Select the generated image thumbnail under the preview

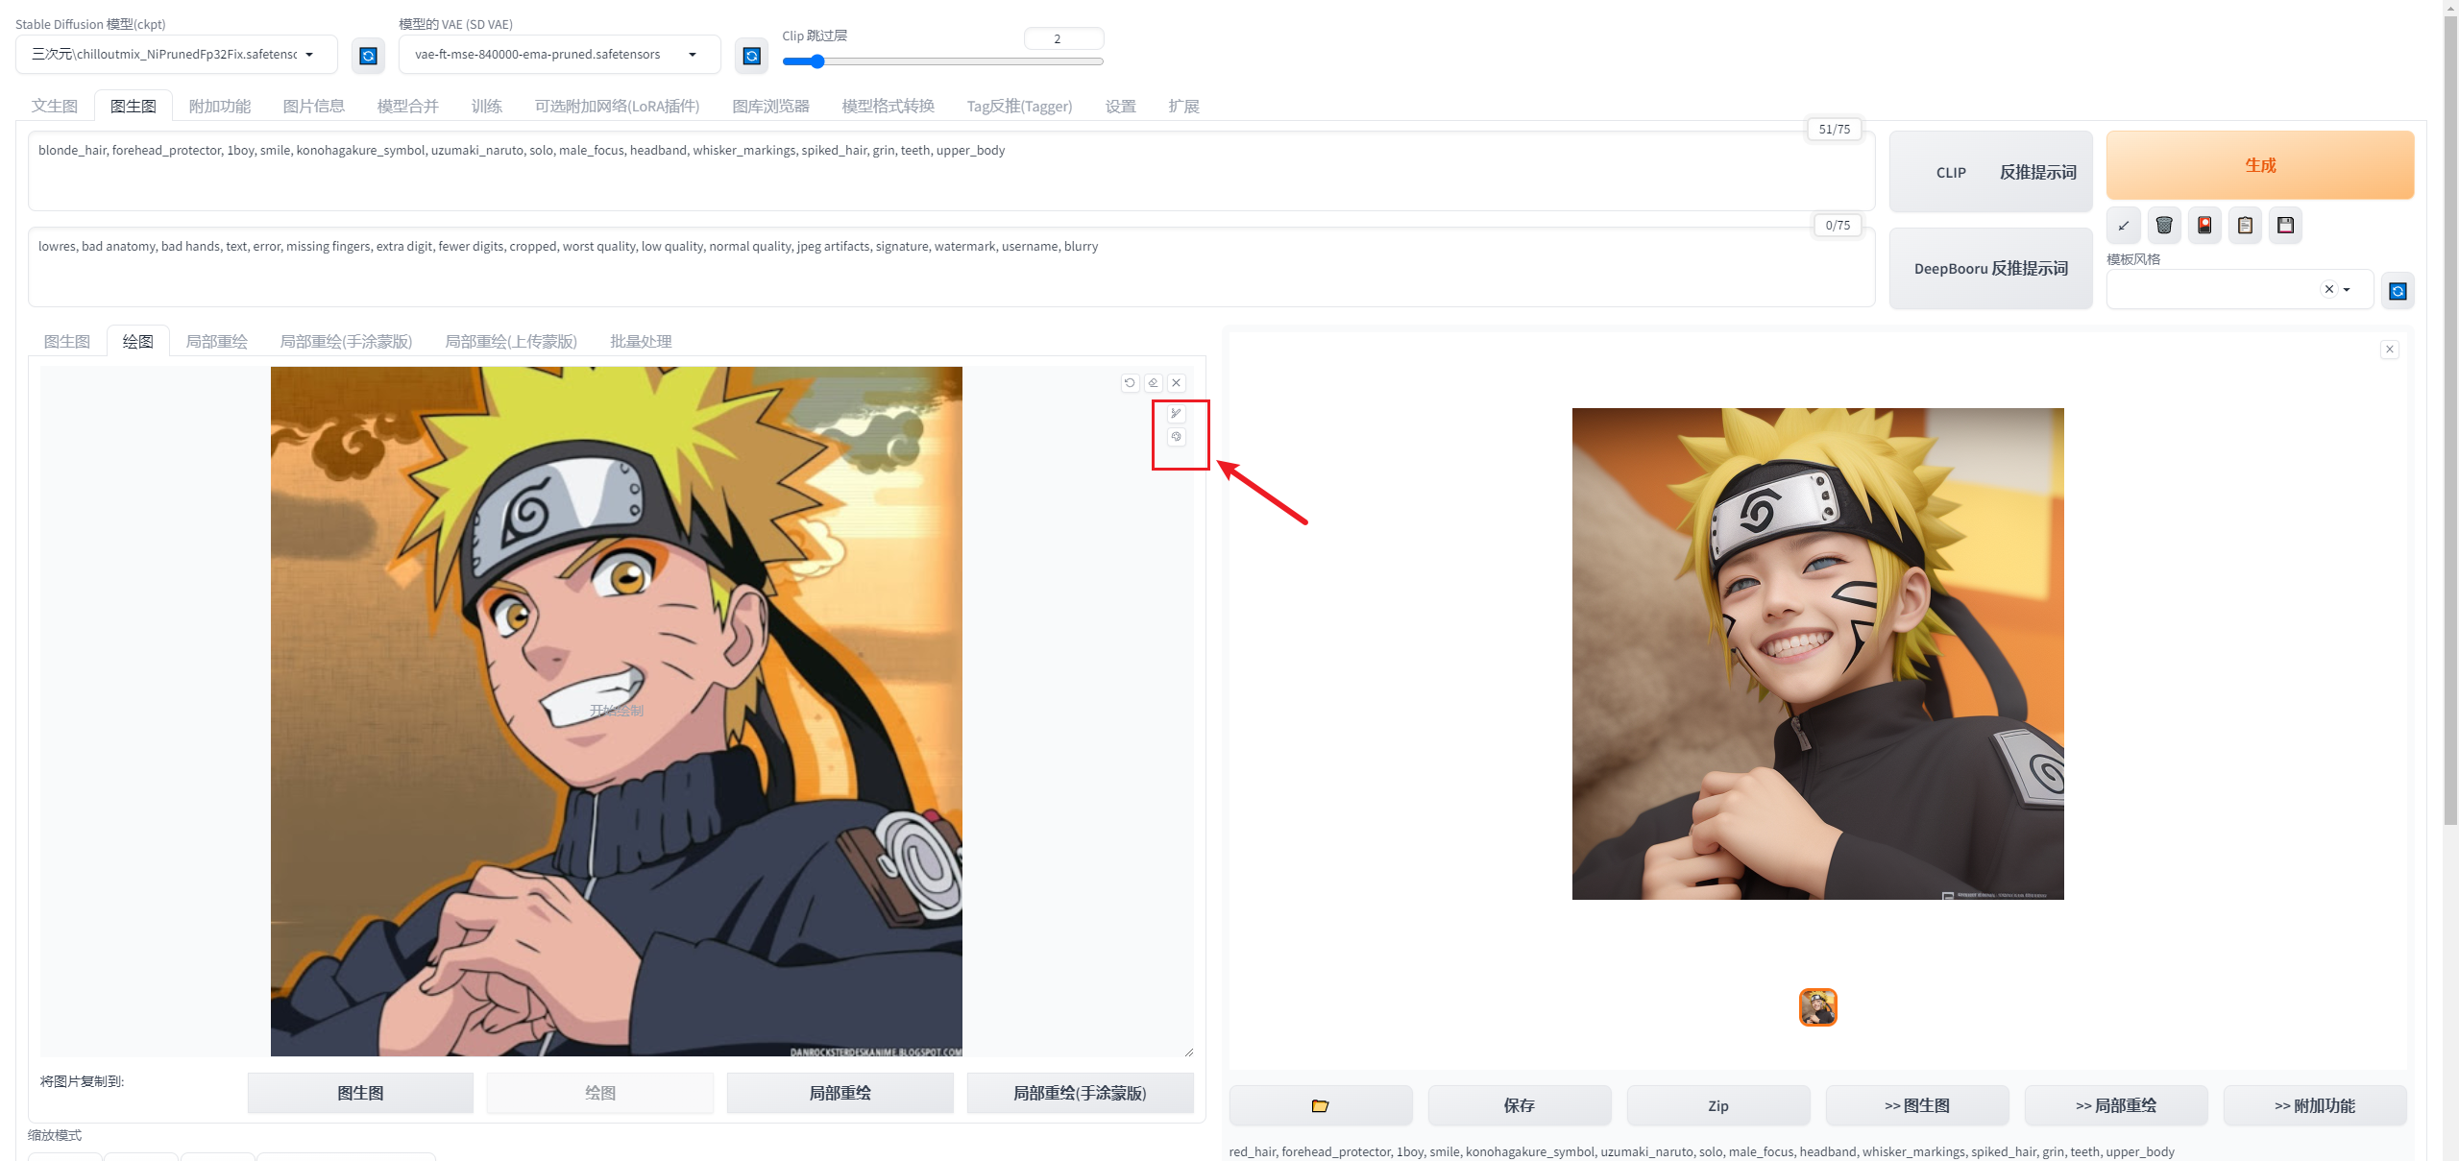[1817, 1007]
